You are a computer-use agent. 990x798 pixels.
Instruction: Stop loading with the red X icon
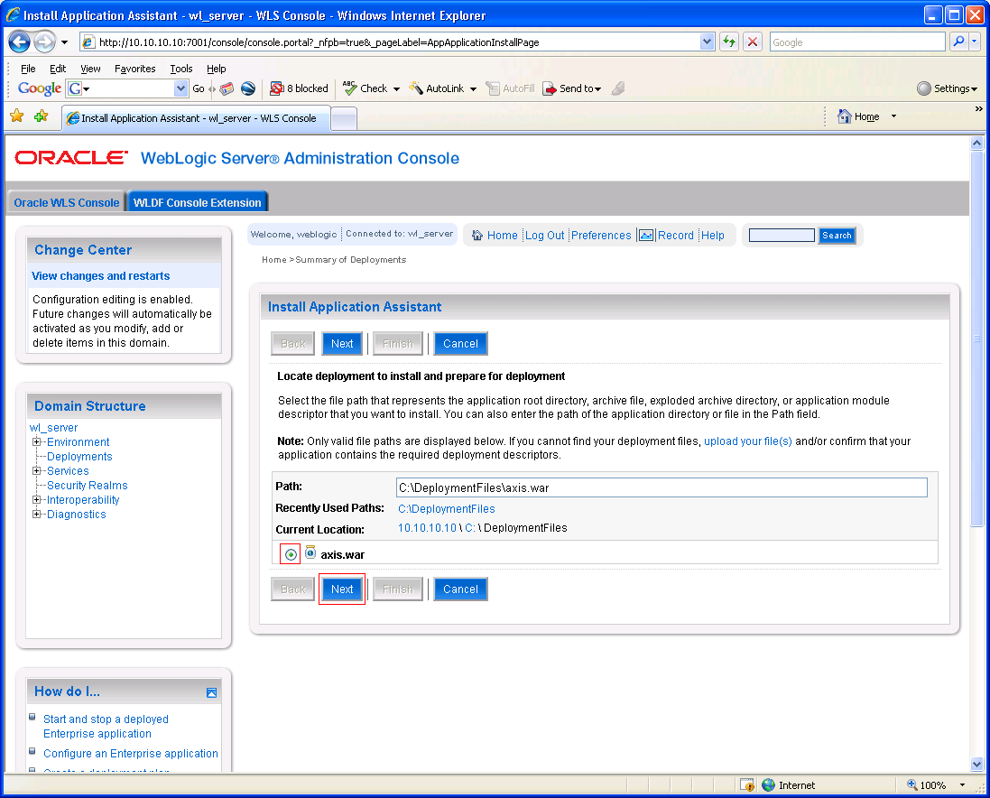[x=753, y=42]
